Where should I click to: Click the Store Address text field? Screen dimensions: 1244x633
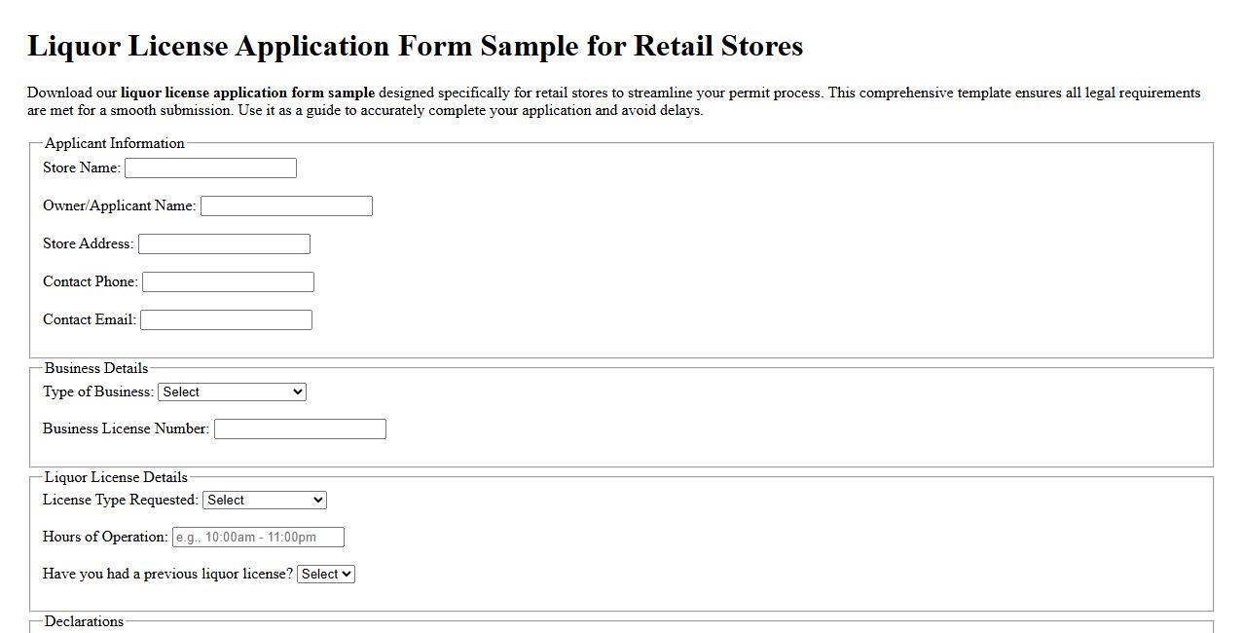click(224, 243)
